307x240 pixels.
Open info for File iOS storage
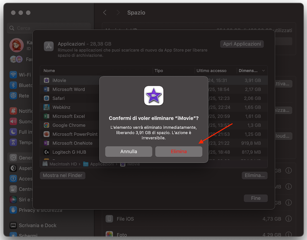pyautogui.click(x=288, y=219)
